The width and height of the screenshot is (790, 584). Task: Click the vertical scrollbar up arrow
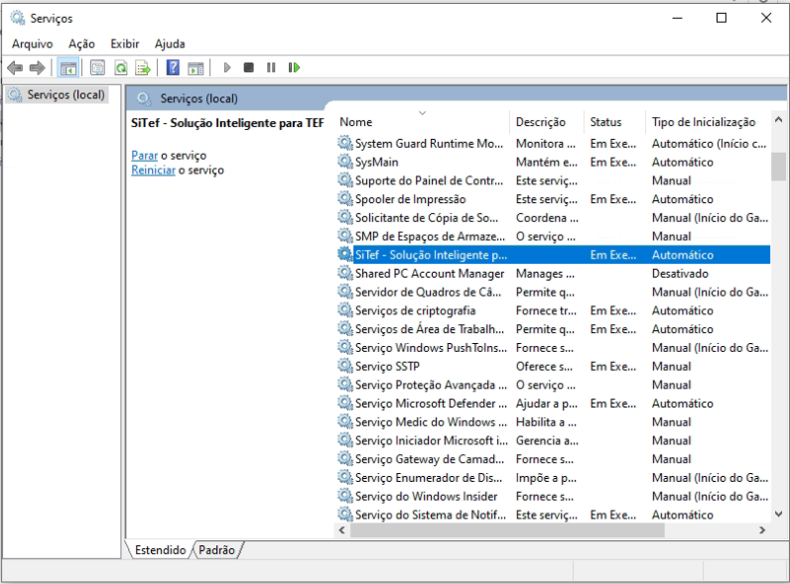coord(778,120)
